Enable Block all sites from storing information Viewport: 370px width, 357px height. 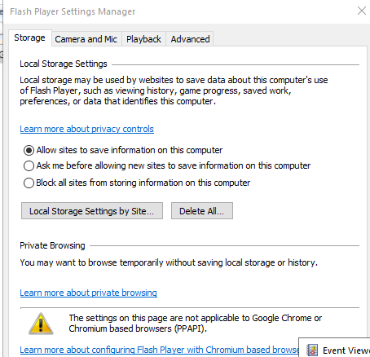pyautogui.click(x=29, y=183)
